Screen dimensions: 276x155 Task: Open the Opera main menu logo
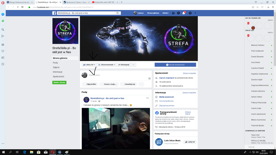pyautogui.click(x=3, y=3)
